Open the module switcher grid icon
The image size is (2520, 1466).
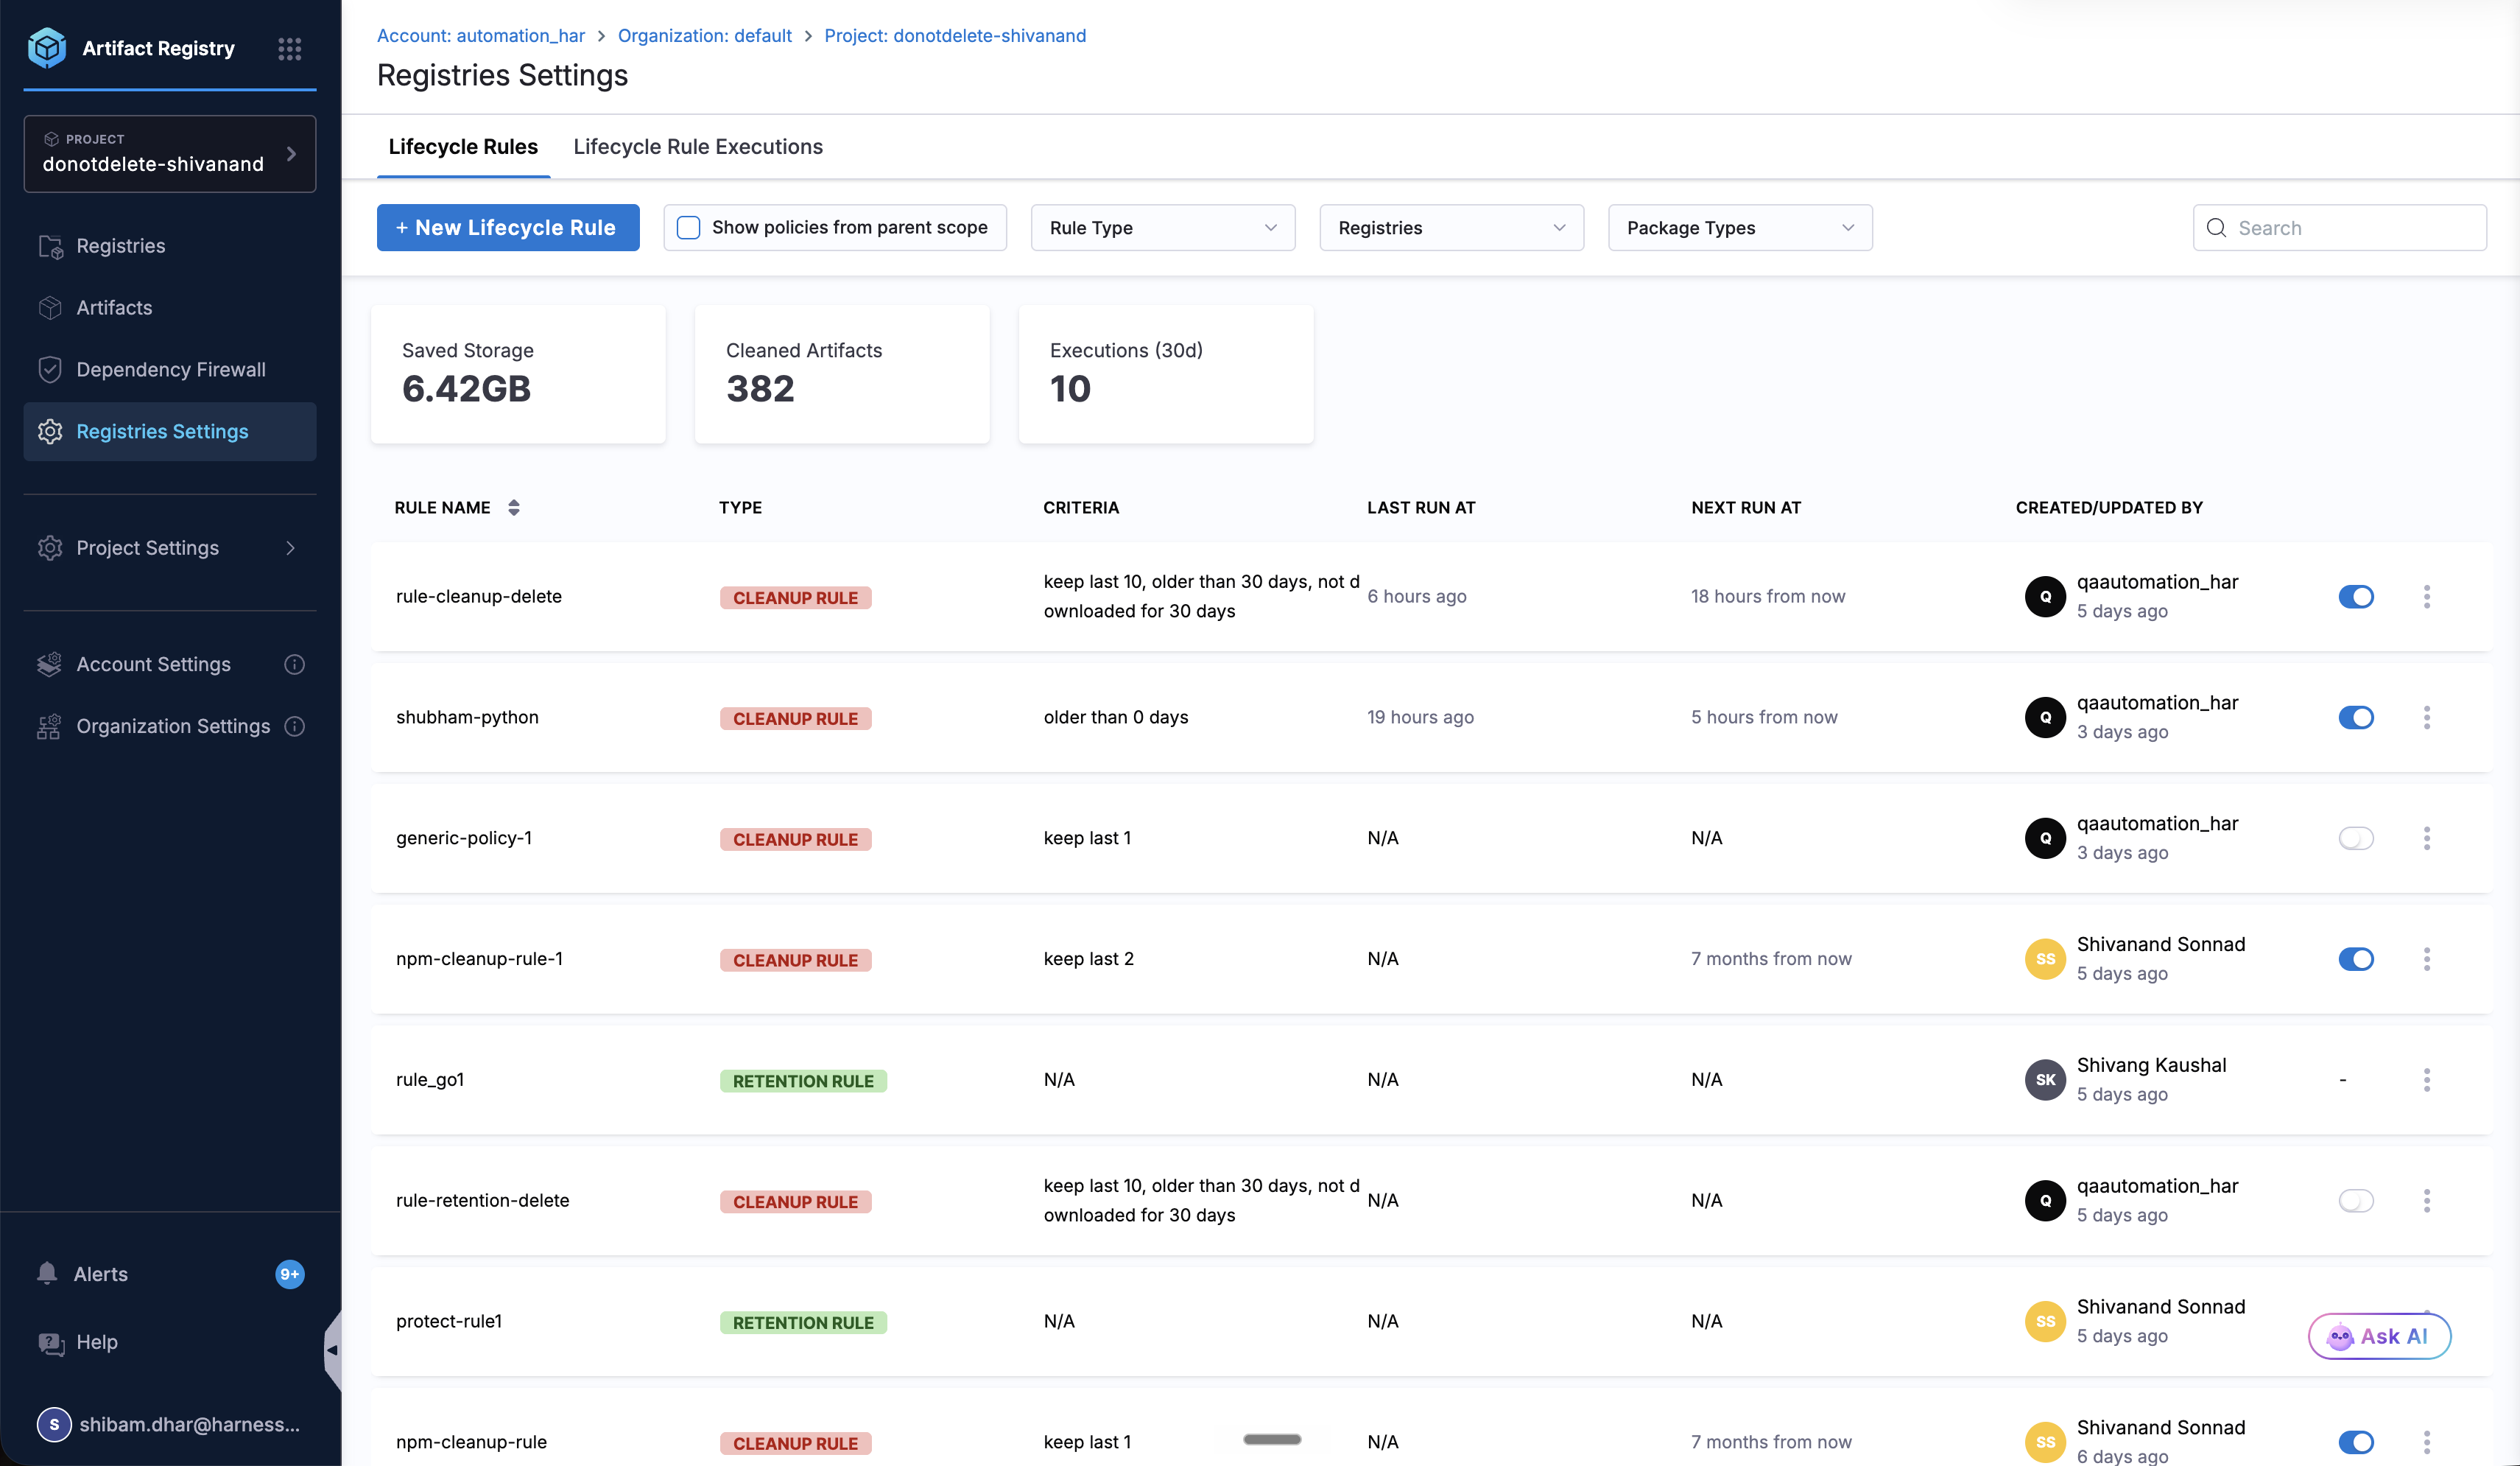[290, 48]
